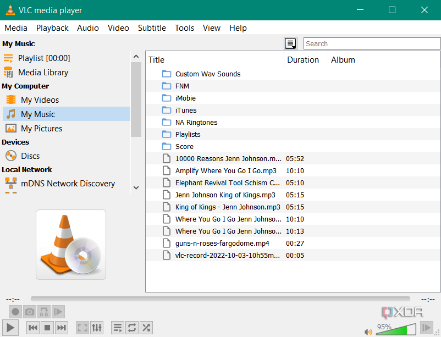
Task: Select My Music sidebar item
Action: (x=67, y=114)
